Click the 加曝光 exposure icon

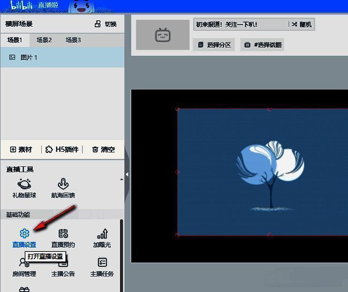(102, 234)
